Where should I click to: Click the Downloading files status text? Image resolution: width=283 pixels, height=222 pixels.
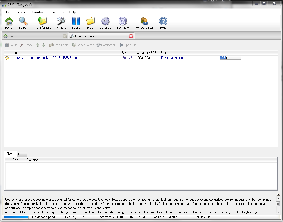click(172, 58)
